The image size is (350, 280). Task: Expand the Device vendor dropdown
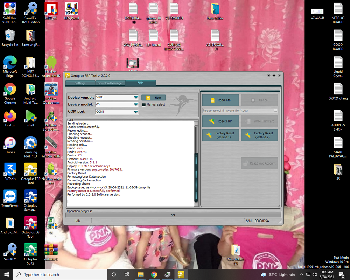pos(136,97)
